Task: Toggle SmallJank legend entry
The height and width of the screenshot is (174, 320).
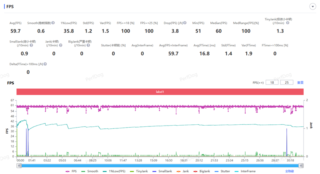Action: [x=163, y=171]
